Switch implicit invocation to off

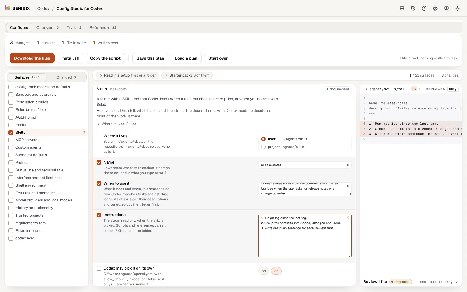tap(264, 271)
